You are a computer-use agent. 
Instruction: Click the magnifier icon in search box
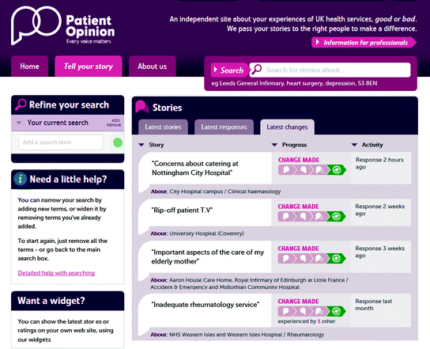tap(257, 70)
